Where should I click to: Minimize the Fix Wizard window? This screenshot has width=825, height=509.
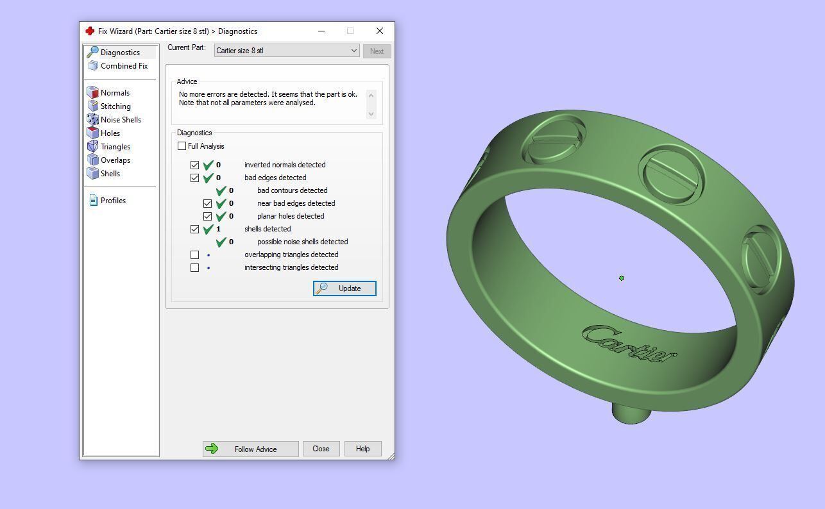coord(321,31)
